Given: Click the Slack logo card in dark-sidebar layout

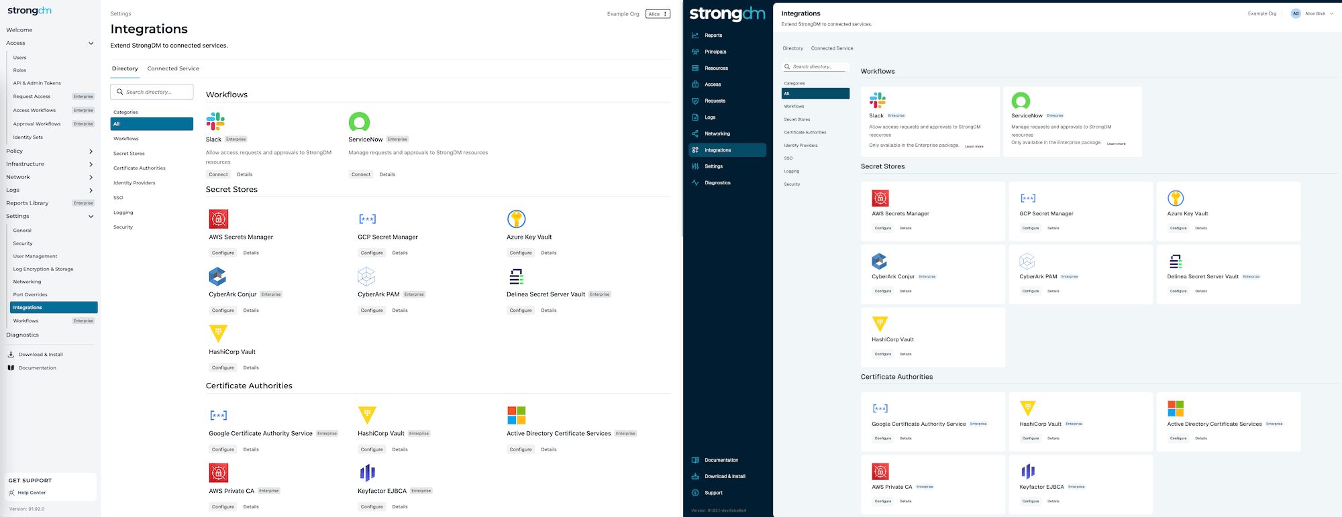Looking at the screenshot, I should point(878,101).
